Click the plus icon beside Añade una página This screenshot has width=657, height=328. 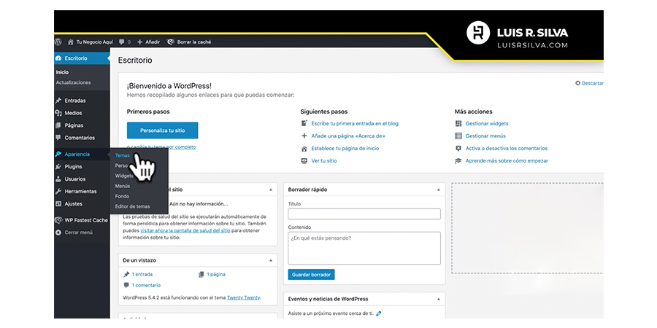304,136
